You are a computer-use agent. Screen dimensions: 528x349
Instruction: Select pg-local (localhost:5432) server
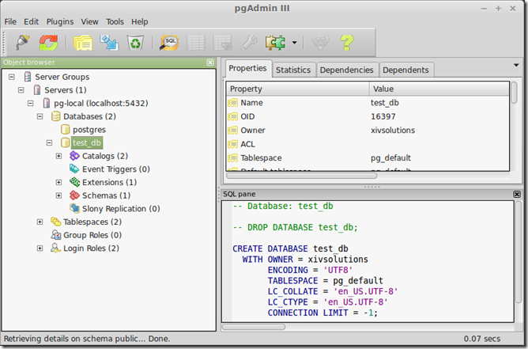100,103
